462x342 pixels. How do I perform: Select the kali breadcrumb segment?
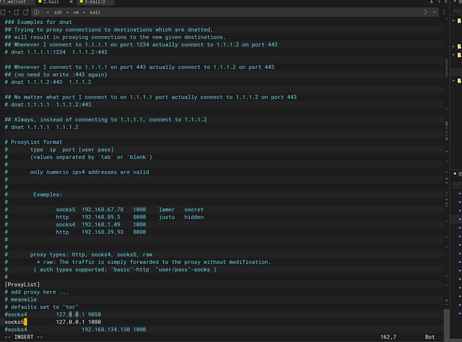tap(95, 12)
